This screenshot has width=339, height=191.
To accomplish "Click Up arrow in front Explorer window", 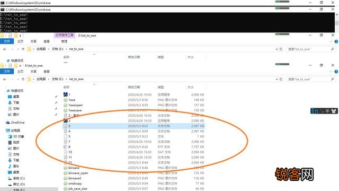I will tap(23, 79).
